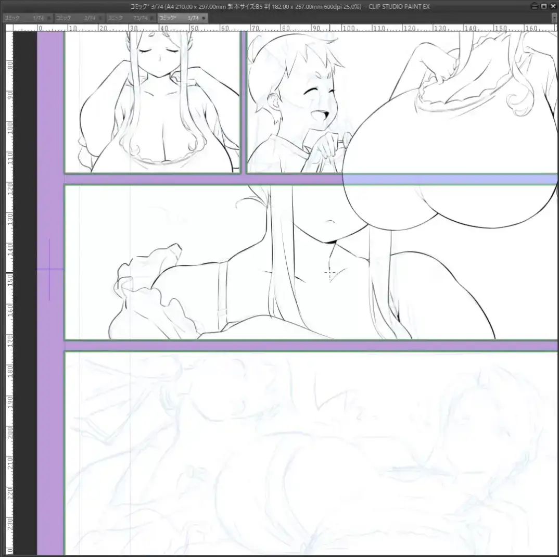Click the blue crosshair crop mark at left
This screenshot has height=557, width=559.
coord(49,269)
